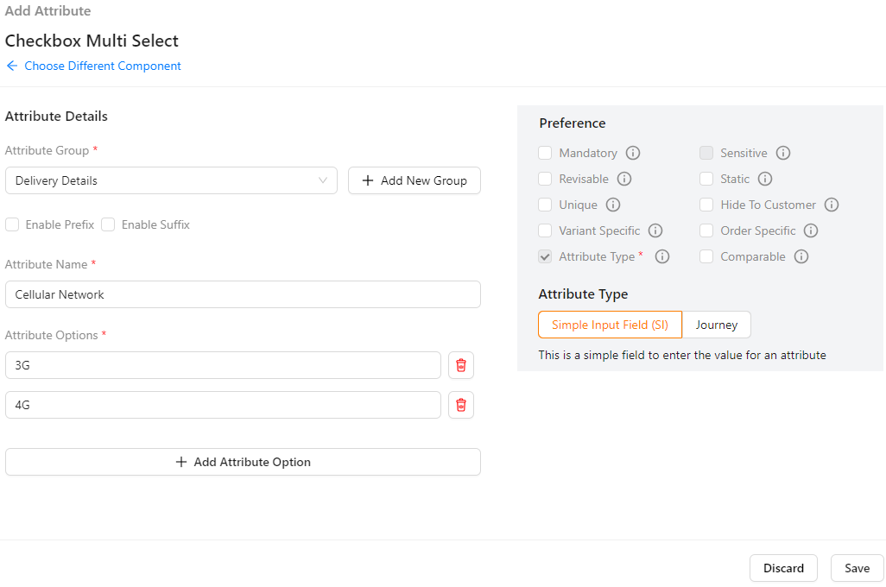Click info icon beside Unique

[613, 205]
